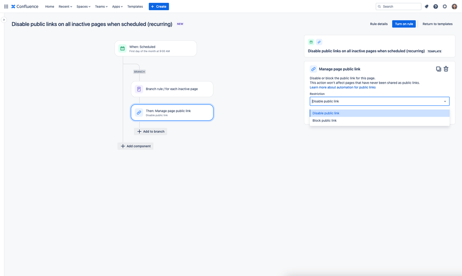462x276 pixels.
Task: Click the user profile avatar
Action: pos(454,6)
